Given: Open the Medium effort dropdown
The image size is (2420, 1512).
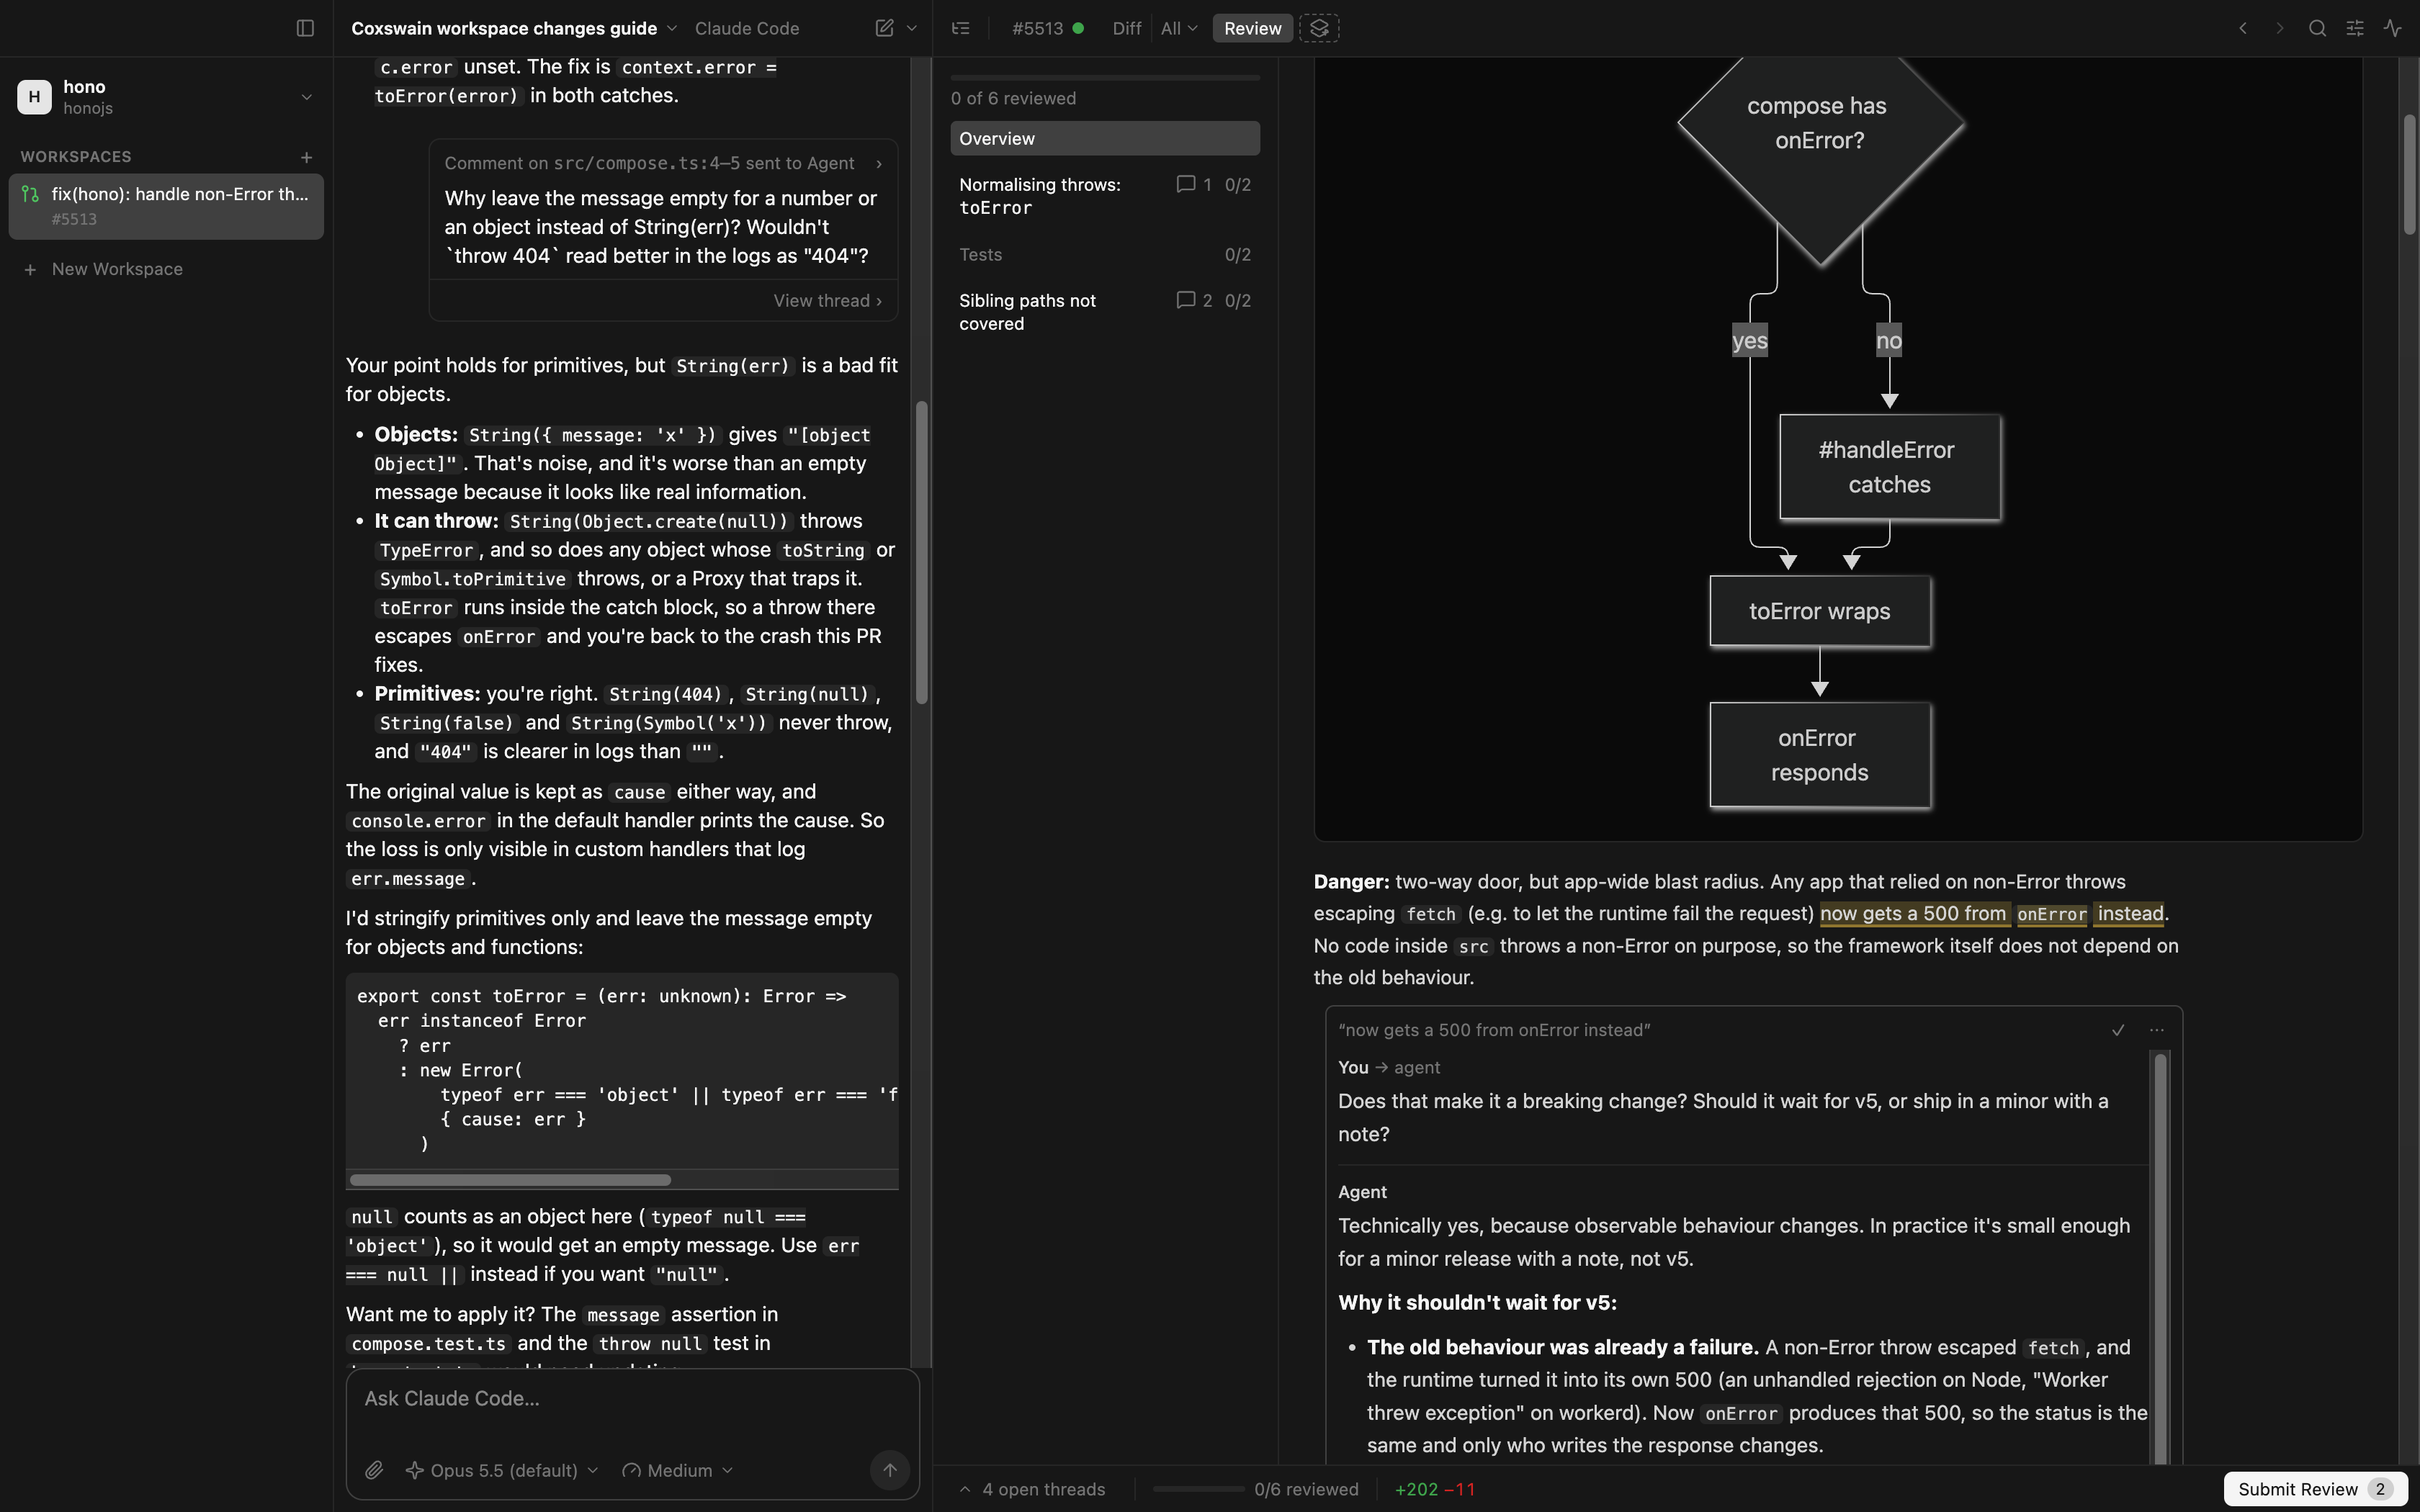Looking at the screenshot, I should 678,1470.
